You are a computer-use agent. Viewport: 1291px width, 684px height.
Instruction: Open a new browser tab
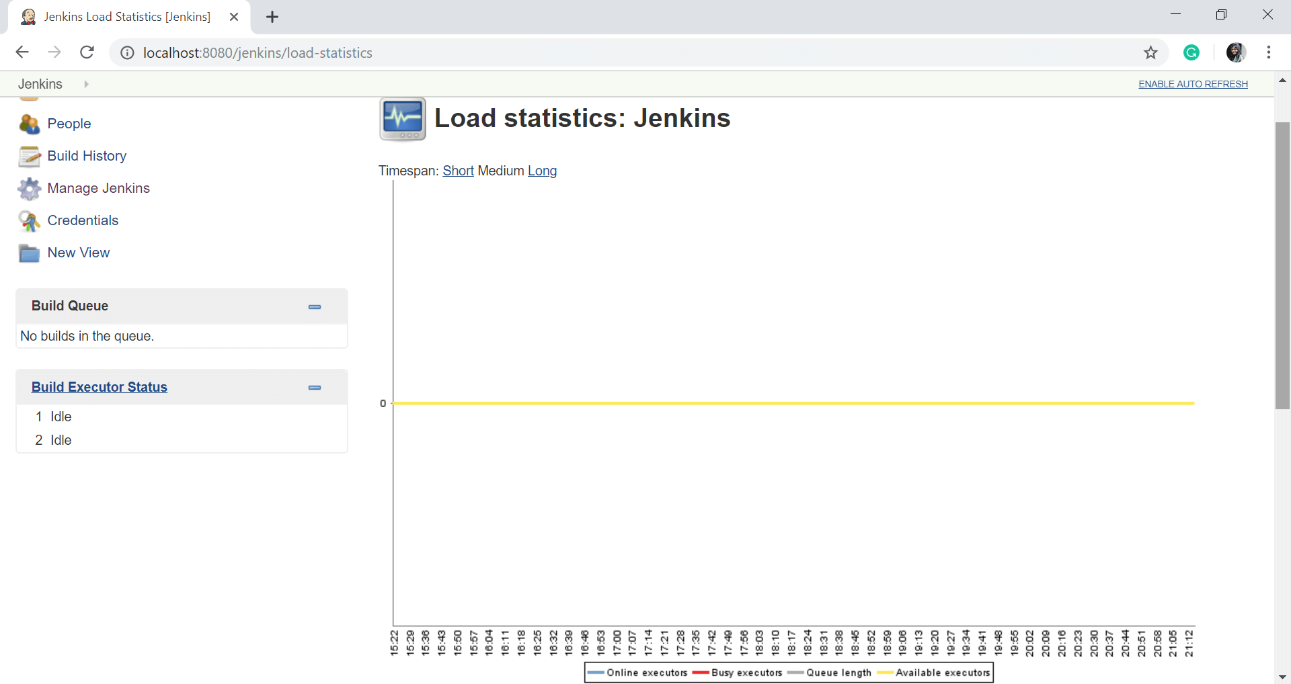(x=272, y=17)
